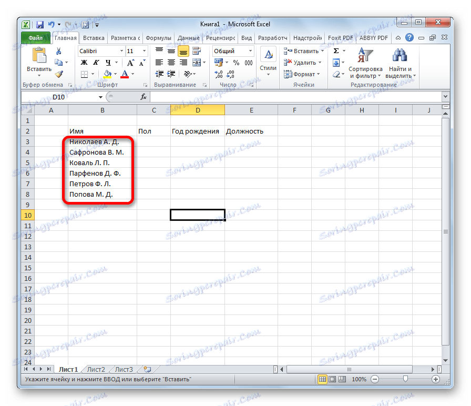Insert a new worksheet tab
Viewport: 471px width, 406px height.
click(x=147, y=369)
